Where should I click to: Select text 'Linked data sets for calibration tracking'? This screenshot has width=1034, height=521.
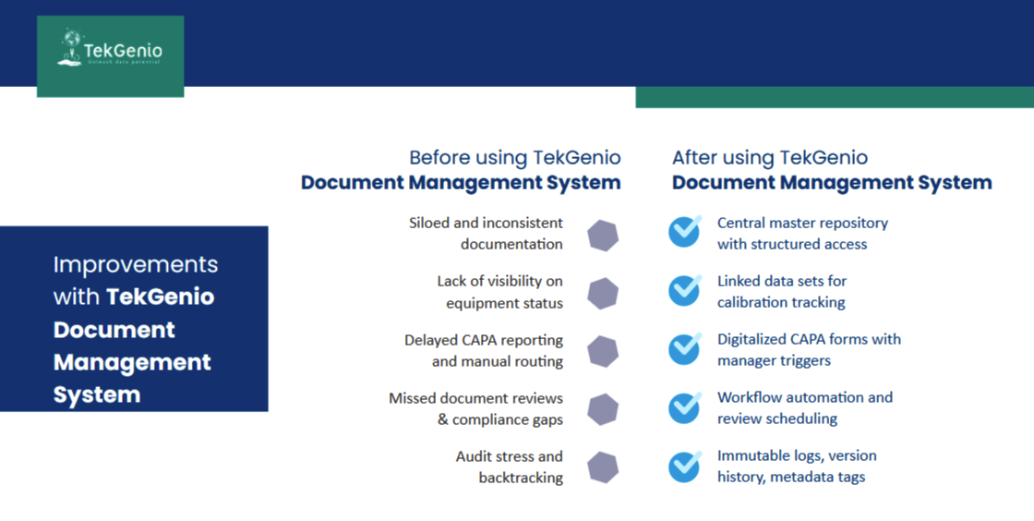coord(782,292)
